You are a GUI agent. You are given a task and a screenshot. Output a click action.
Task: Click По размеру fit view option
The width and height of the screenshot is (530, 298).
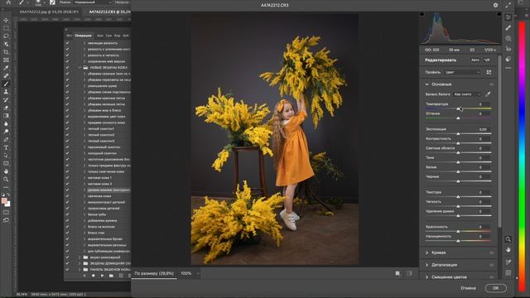click(x=154, y=273)
